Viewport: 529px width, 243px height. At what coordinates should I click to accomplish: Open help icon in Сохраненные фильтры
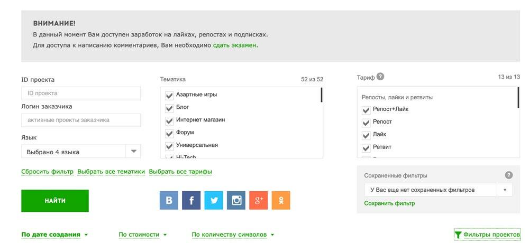tap(509, 175)
